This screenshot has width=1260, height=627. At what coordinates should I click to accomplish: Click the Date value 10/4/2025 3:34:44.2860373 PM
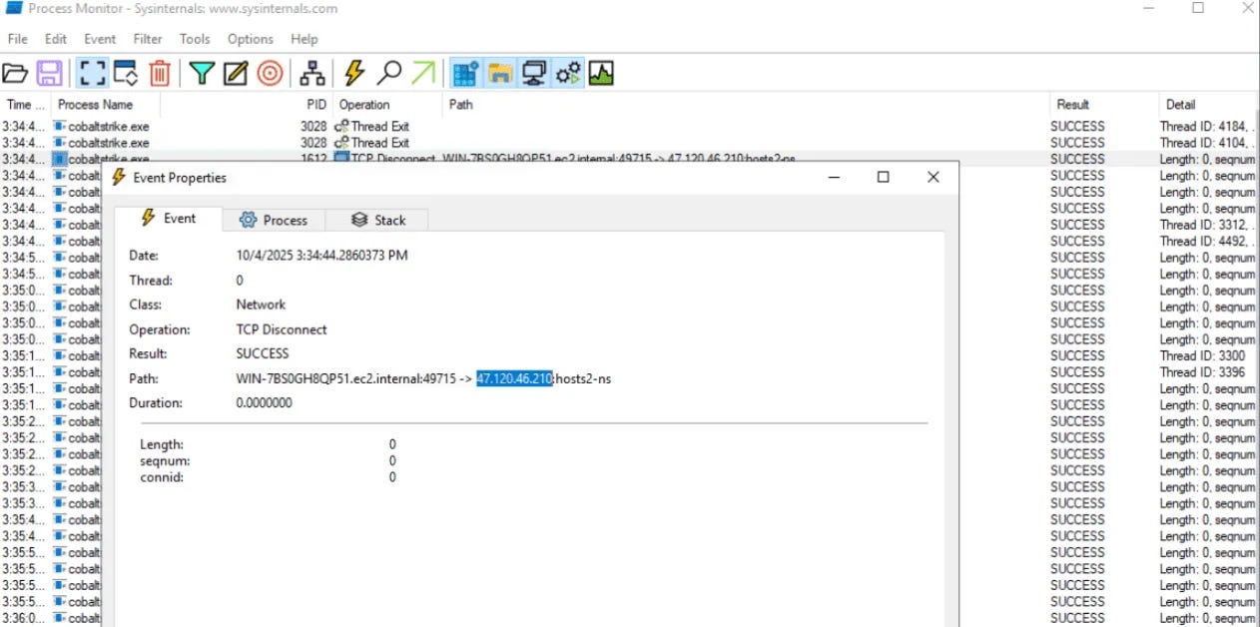pos(322,256)
